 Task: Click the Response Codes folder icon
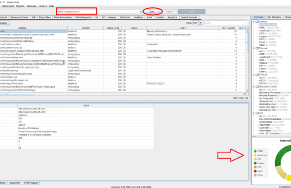pyautogui.click(x=257, y=87)
